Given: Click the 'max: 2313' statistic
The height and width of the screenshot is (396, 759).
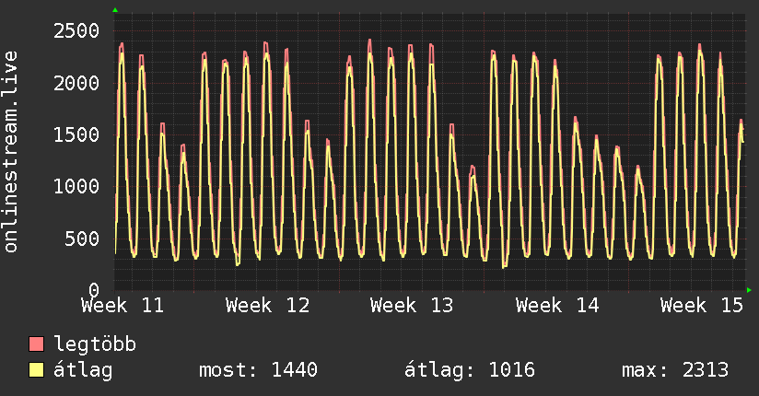Looking at the screenshot, I should (x=675, y=370).
